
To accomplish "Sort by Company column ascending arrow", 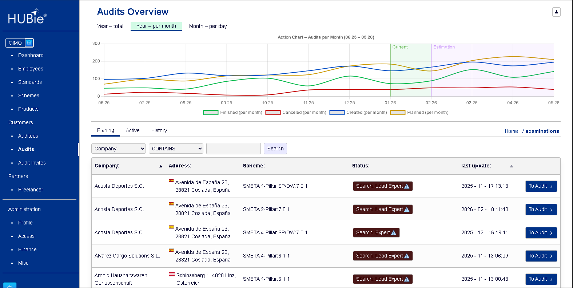I will point(160,166).
